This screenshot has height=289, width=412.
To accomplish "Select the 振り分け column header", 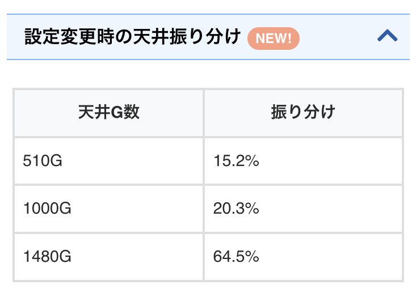I will 303,112.
